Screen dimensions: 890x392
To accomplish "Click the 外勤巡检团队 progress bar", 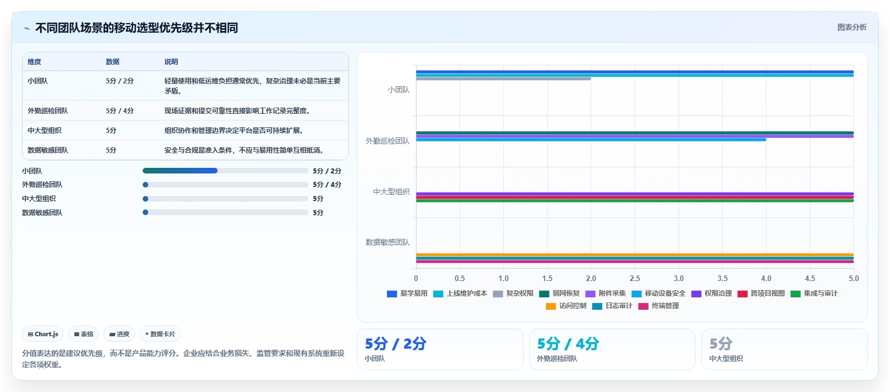I will click(x=225, y=185).
